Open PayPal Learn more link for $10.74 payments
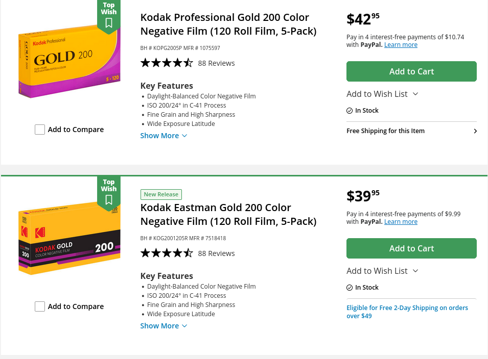Viewport: 488px width, 359px height. click(401, 45)
